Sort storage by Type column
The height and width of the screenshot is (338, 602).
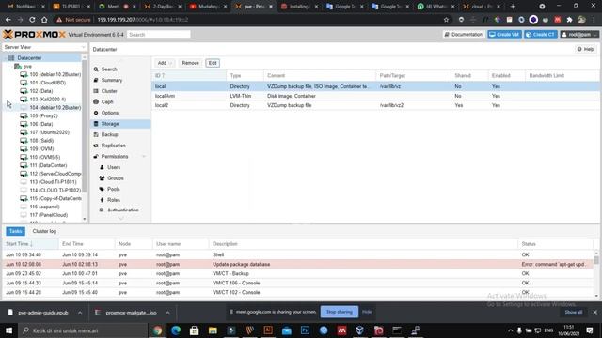pyautogui.click(x=245, y=75)
